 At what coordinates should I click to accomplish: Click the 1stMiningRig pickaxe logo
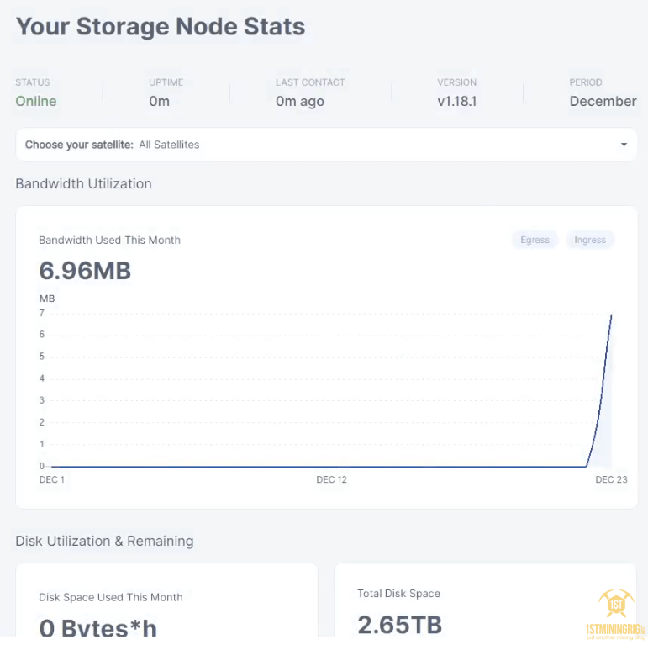pos(616,604)
